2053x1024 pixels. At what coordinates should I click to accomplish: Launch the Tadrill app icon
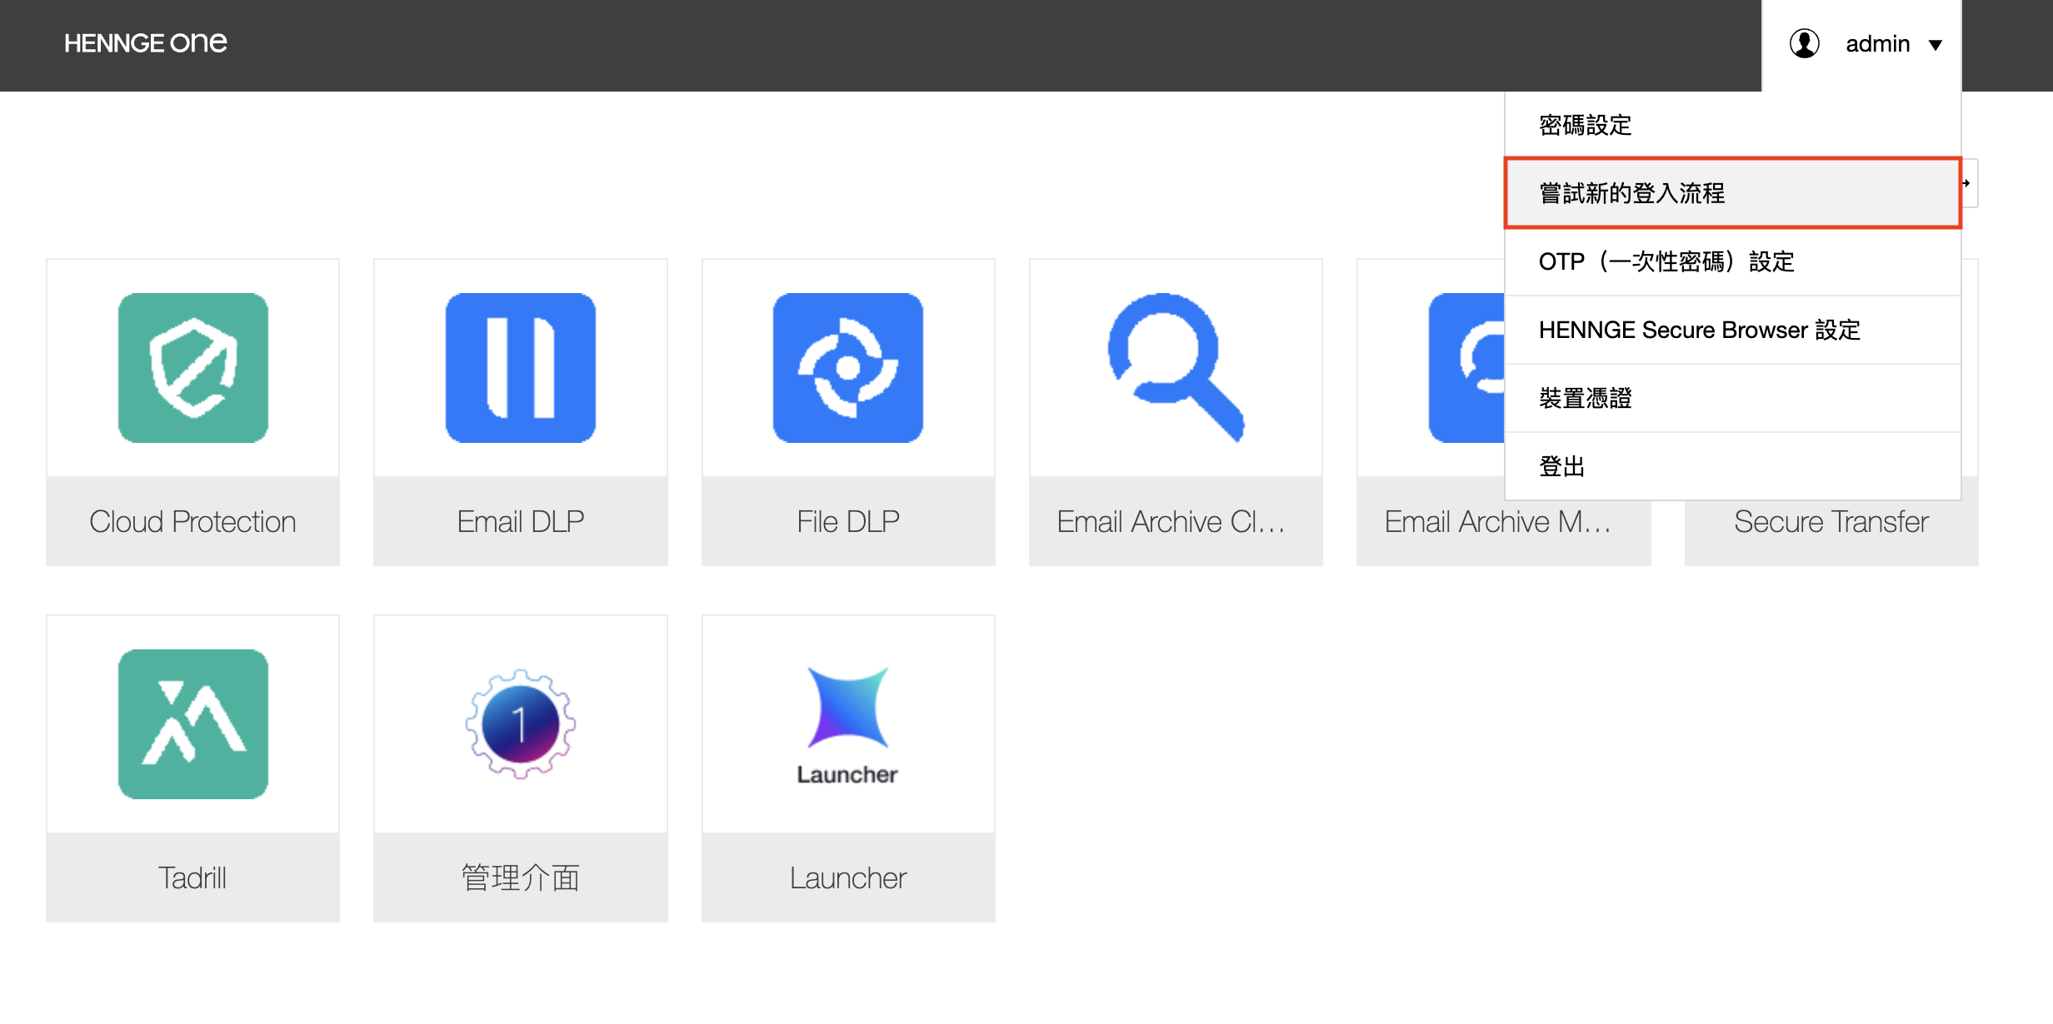tap(192, 723)
